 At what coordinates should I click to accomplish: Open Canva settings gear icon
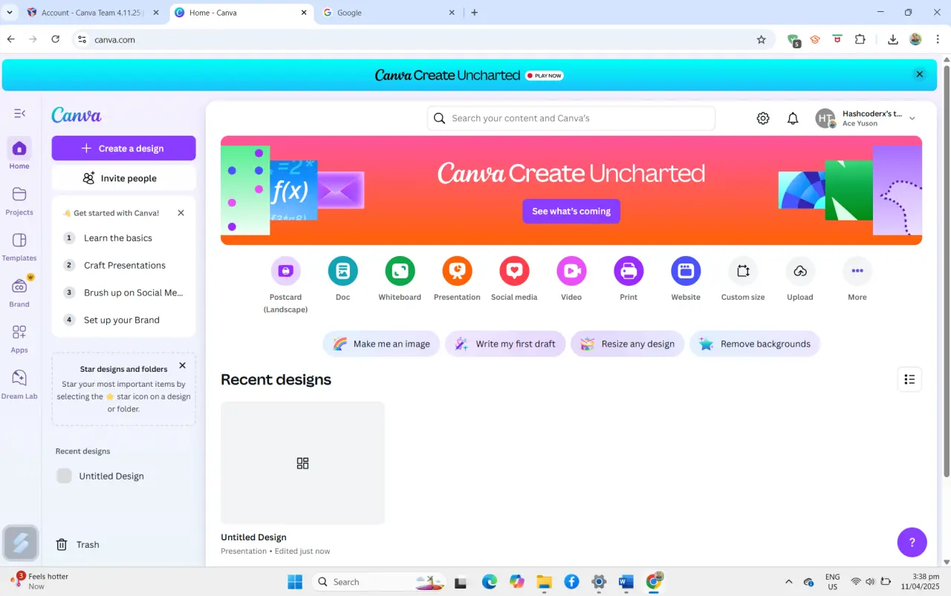pyautogui.click(x=763, y=118)
